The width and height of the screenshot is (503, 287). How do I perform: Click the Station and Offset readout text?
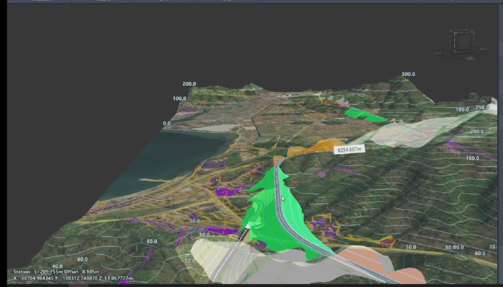pyautogui.click(x=56, y=272)
